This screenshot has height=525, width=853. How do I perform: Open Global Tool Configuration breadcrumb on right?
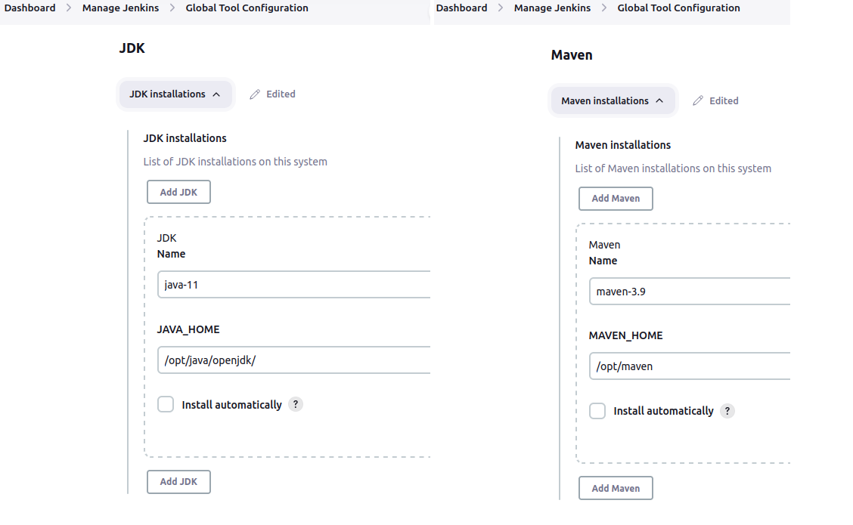pyautogui.click(x=678, y=8)
